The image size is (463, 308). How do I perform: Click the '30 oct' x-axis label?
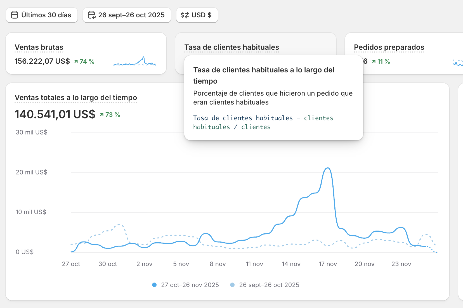(108, 264)
